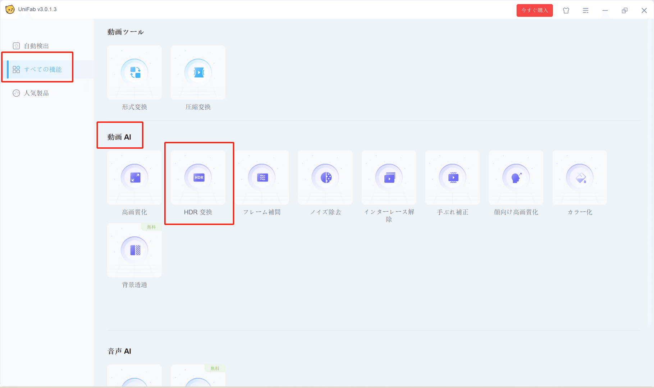
Task: Open the フレーム補間 frame interpolation tool
Action: tap(262, 177)
